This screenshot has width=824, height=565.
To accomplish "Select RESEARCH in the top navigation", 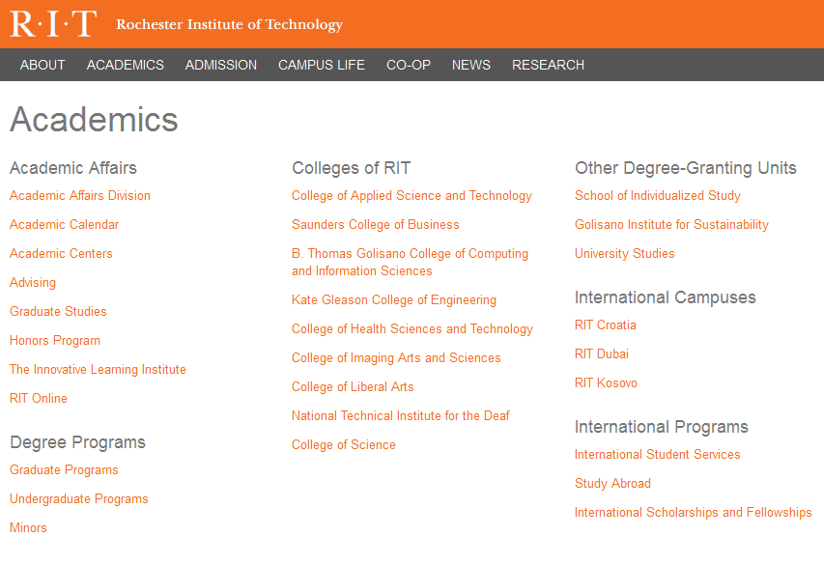I will [548, 65].
